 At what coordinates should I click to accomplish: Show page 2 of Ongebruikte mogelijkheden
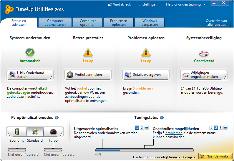click(216, 128)
